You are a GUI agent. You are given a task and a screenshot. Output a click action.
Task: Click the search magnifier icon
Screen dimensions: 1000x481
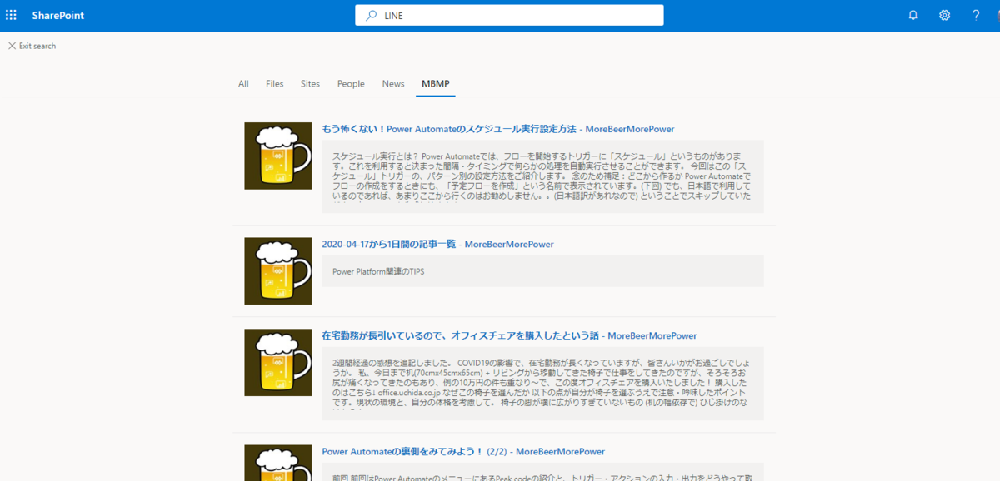pyautogui.click(x=370, y=14)
